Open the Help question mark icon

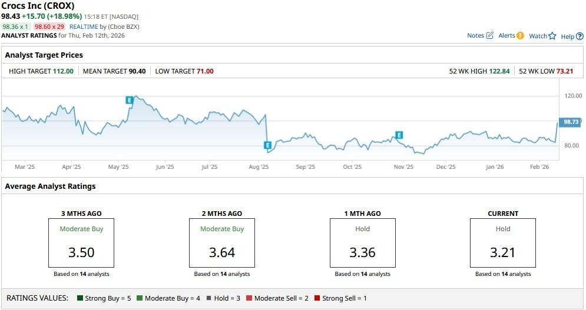[x=580, y=36]
